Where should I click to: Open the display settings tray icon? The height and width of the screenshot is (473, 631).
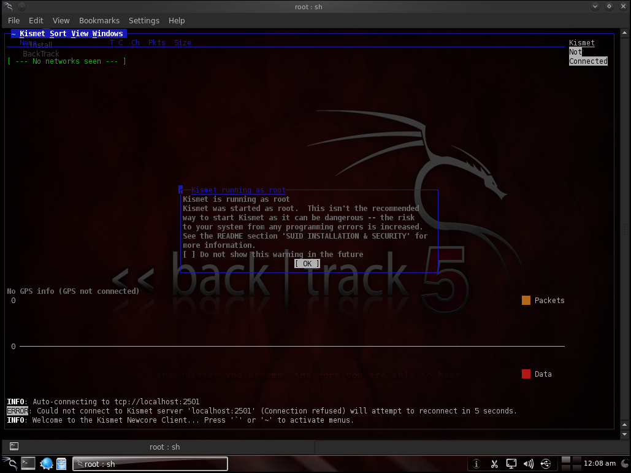pos(511,464)
